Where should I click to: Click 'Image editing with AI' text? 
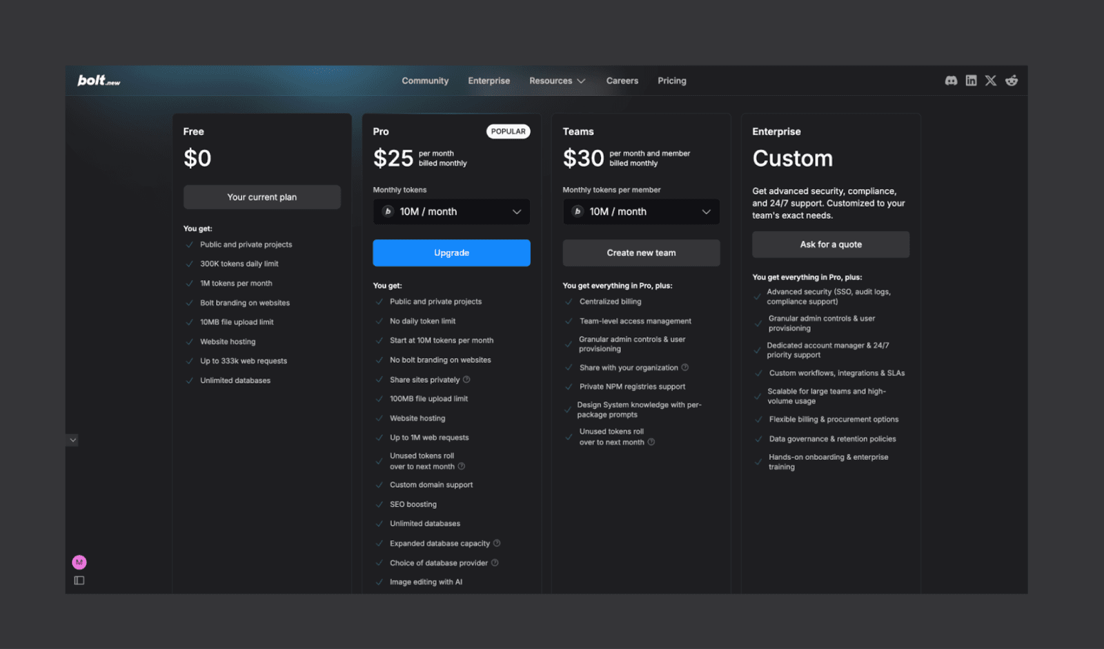426,582
